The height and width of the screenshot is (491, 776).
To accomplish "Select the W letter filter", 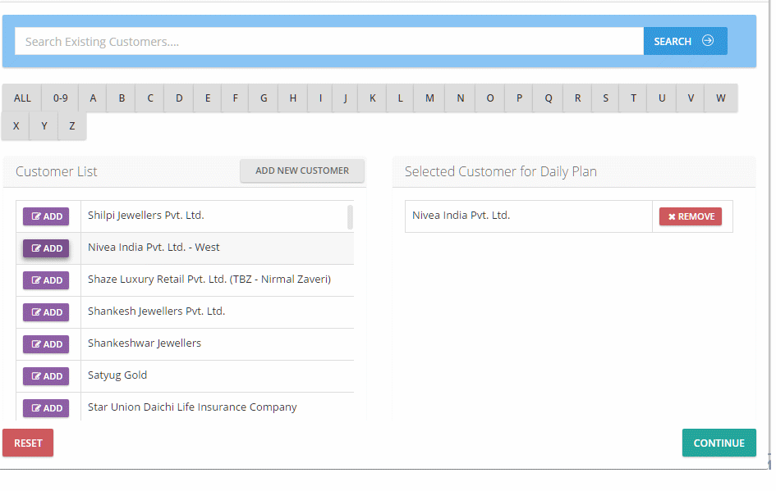I will 721,98.
